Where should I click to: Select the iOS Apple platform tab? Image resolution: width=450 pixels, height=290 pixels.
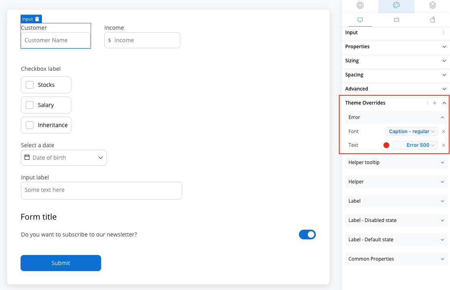point(433,20)
